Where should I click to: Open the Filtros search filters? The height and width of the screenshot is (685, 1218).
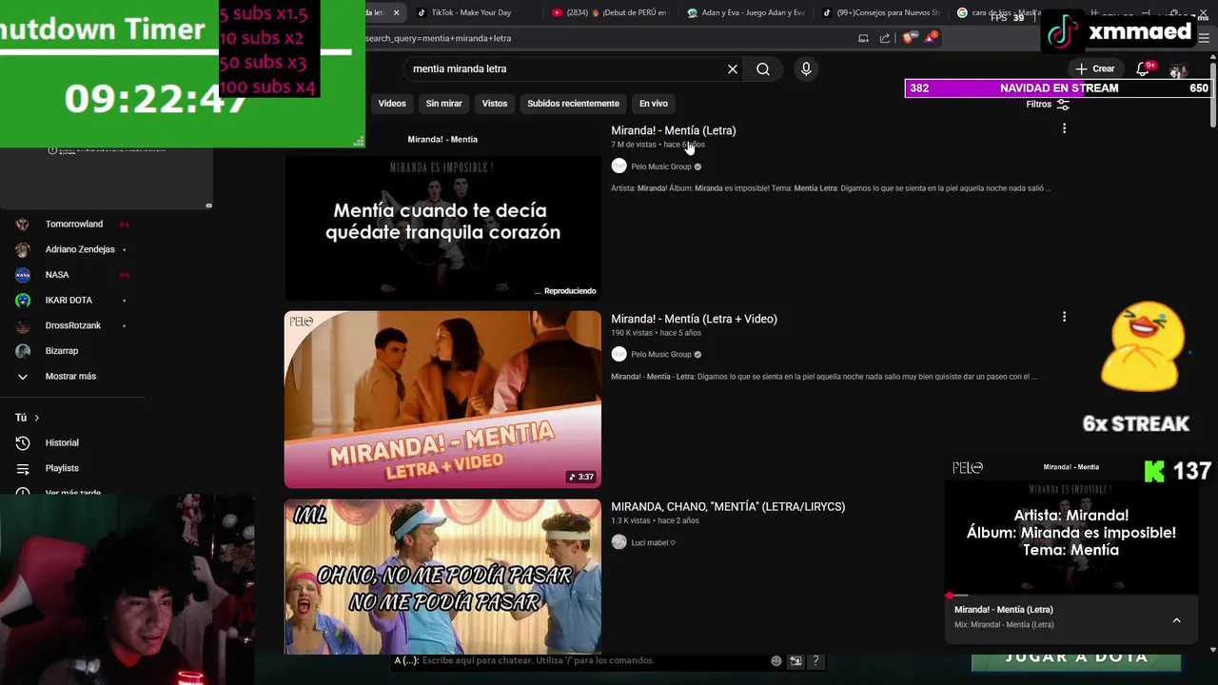pyautogui.click(x=1047, y=104)
